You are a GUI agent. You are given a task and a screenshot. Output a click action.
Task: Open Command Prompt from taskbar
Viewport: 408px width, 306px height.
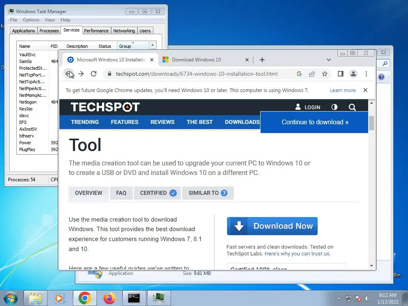134,298
